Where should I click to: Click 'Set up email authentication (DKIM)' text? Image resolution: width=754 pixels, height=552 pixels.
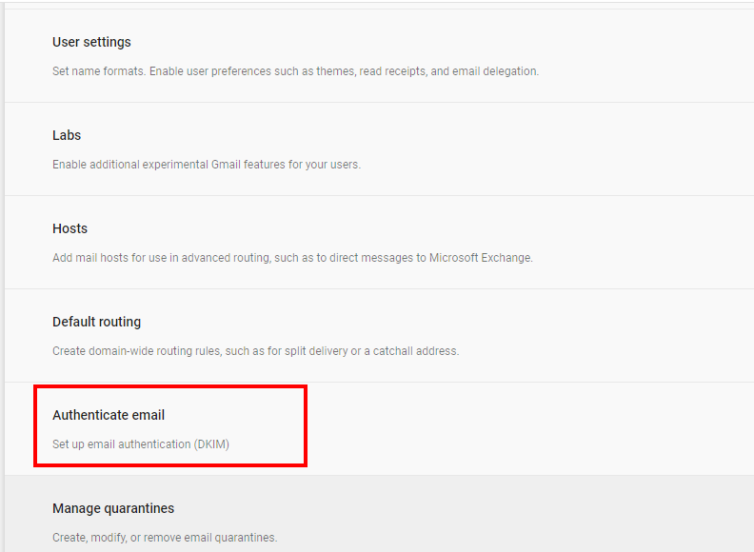(141, 444)
